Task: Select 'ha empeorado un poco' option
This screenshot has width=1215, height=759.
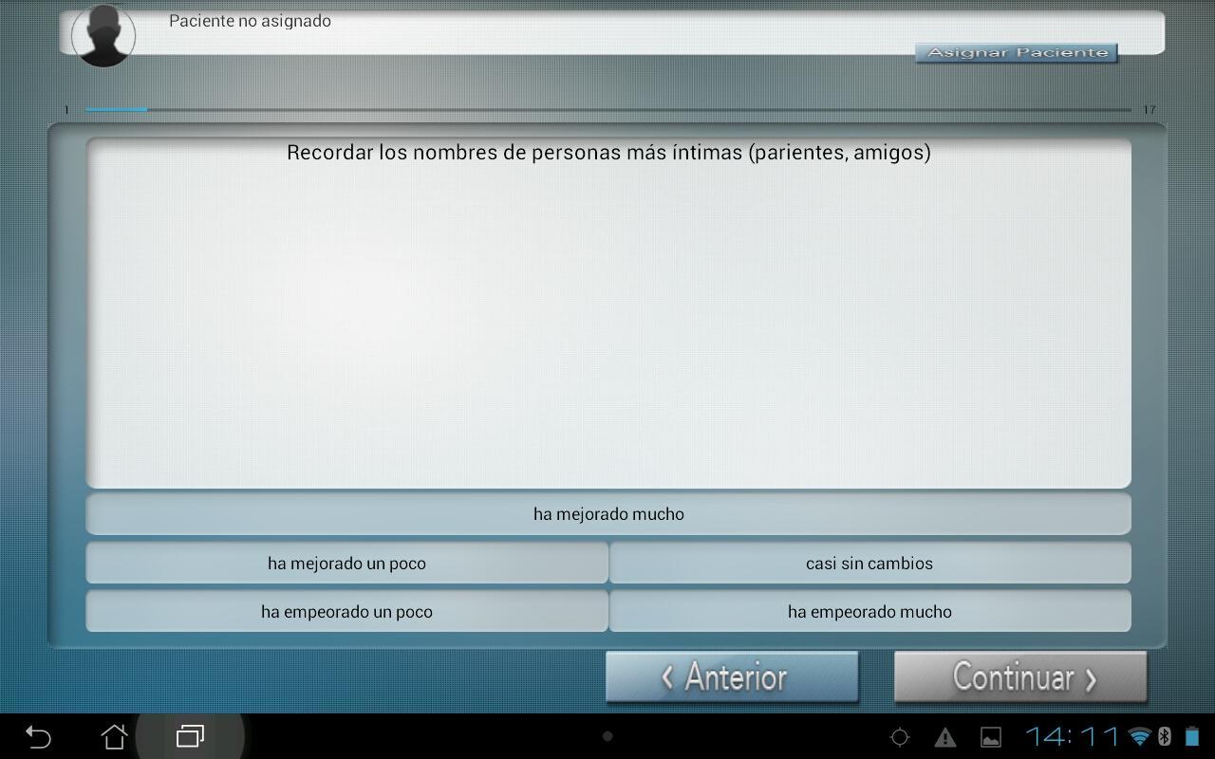Action: point(346,612)
